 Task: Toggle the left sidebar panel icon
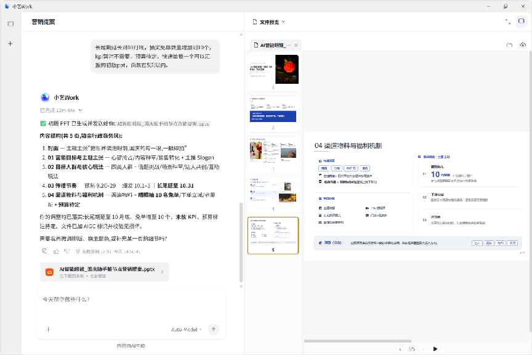tap(10, 24)
